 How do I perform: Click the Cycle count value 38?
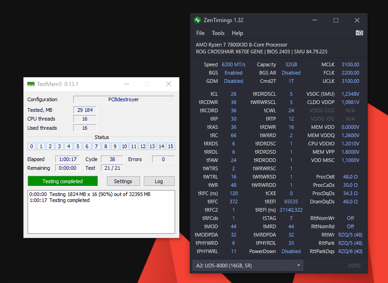pos(112,159)
